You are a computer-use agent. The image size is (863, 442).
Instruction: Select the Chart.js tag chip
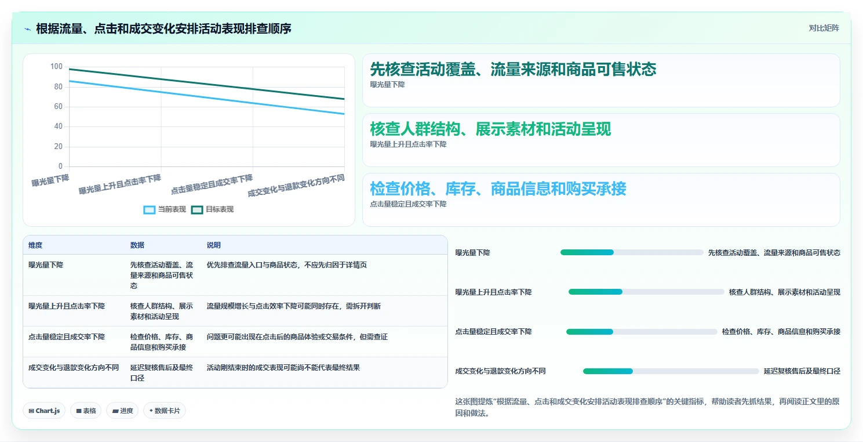pyautogui.click(x=45, y=411)
